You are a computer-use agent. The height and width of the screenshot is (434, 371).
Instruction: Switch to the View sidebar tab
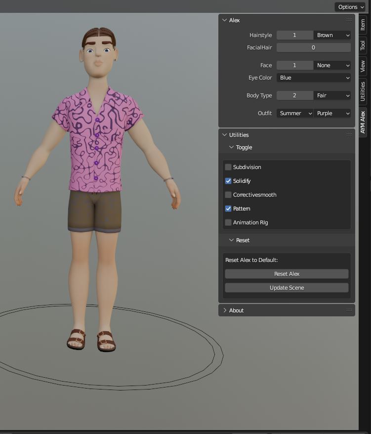(x=363, y=66)
